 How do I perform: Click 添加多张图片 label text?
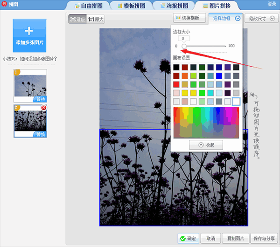(30, 42)
